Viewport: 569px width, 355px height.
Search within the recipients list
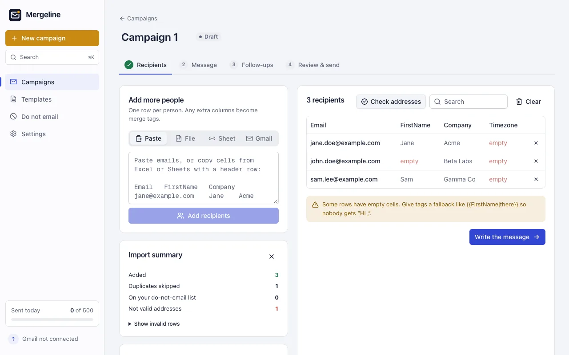[469, 102]
